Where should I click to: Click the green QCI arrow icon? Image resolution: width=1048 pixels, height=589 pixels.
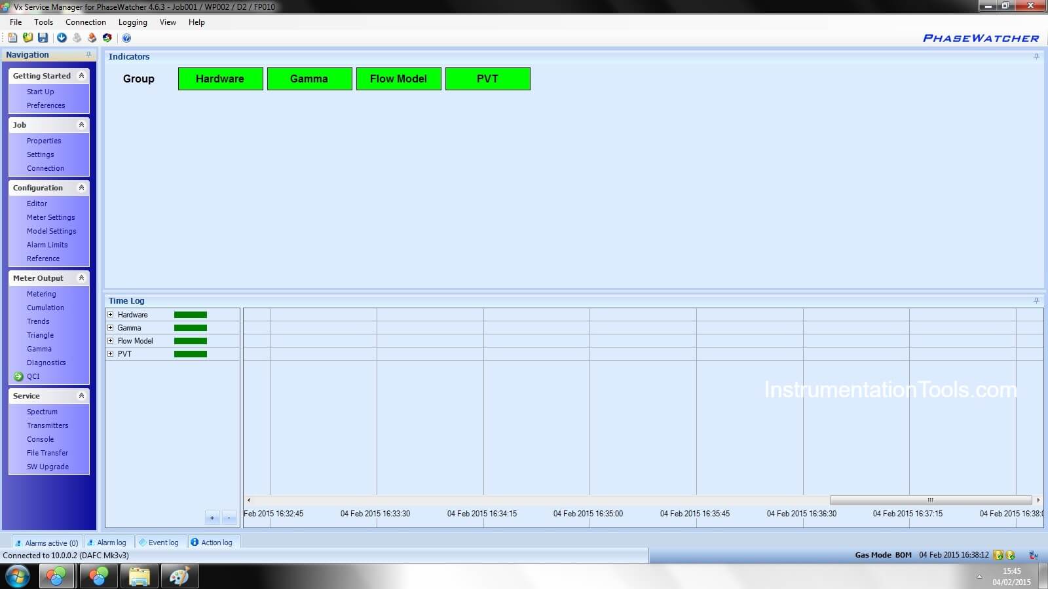(18, 376)
